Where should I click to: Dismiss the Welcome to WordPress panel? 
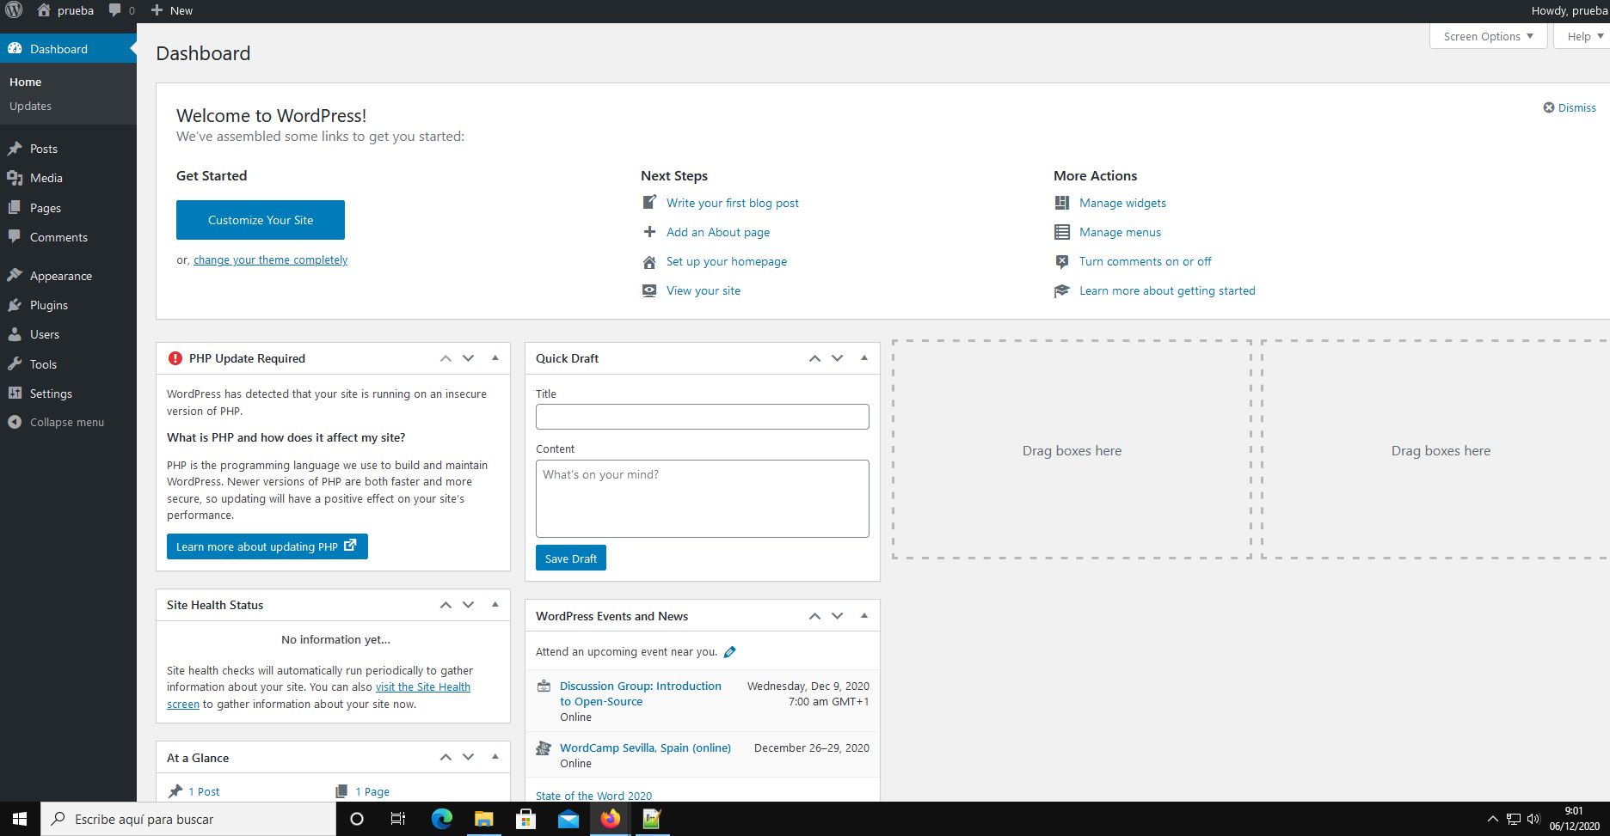(1570, 107)
